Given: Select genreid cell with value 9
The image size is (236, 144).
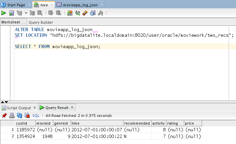Looking at the screenshot, I should [x=62, y=136].
